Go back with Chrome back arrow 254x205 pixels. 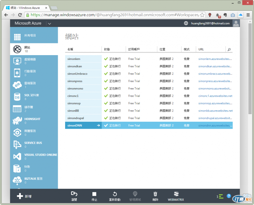(x=6, y=15)
